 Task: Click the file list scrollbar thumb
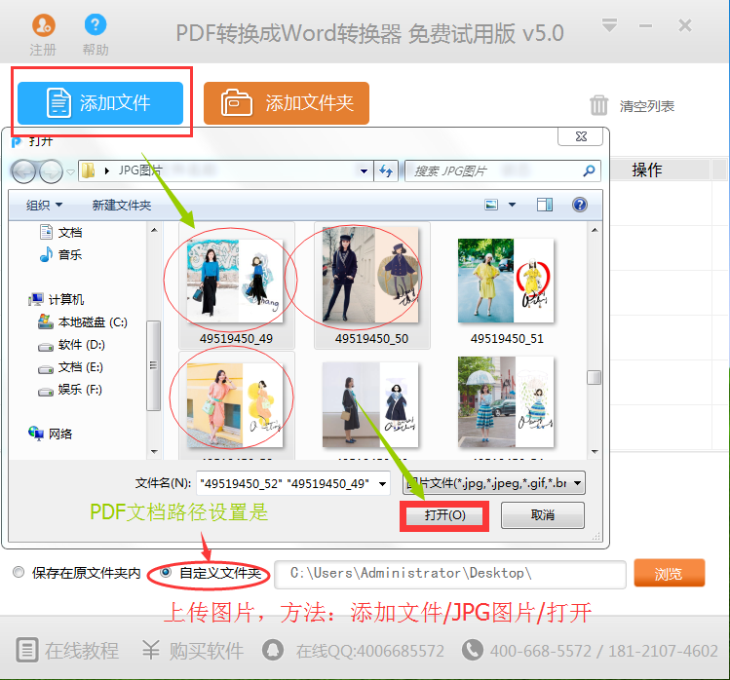595,377
